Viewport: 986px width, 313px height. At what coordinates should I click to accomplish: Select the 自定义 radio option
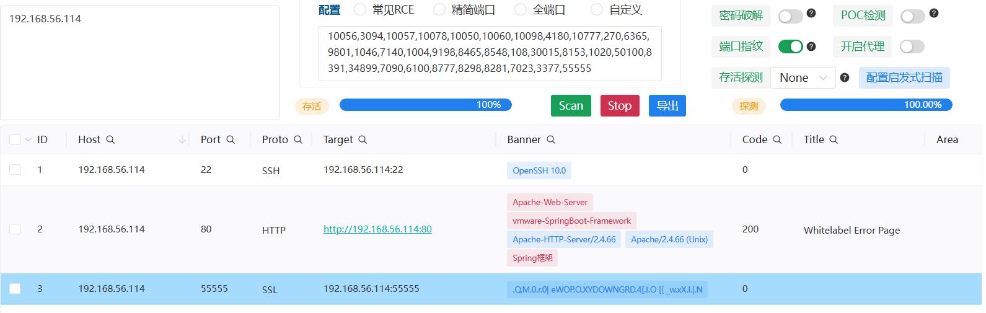pos(597,9)
